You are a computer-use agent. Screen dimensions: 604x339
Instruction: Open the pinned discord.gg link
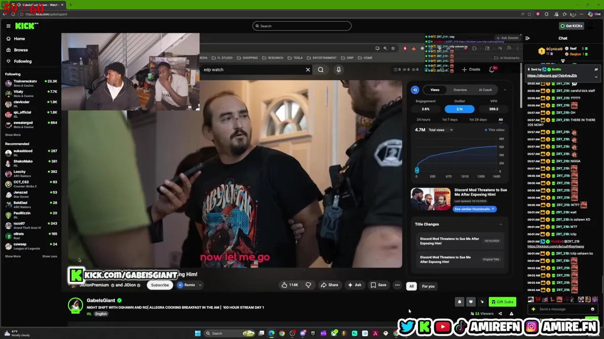click(552, 75)
